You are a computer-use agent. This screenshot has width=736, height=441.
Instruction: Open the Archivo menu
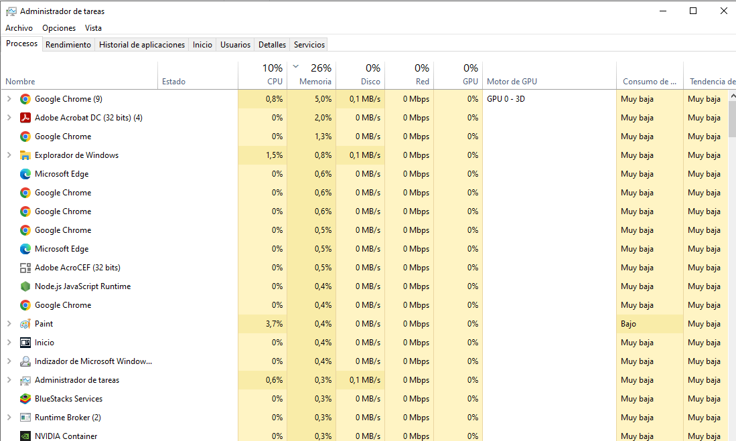pyautogui.click(x=19, y=28)
